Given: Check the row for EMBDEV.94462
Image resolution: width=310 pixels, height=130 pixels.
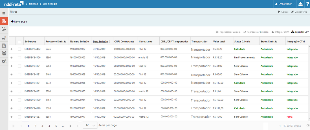Looking at the screenshot, I should point(19,49).
